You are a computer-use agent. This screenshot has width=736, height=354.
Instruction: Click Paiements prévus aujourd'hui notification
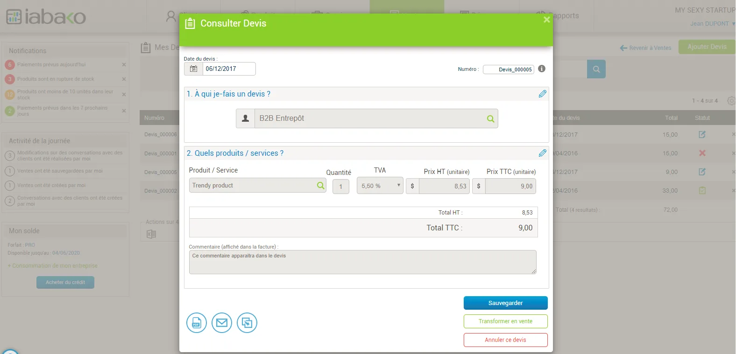click(x=51, y=65)
